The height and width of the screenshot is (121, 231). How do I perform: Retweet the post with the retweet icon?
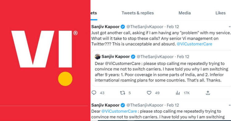(122, 93)
